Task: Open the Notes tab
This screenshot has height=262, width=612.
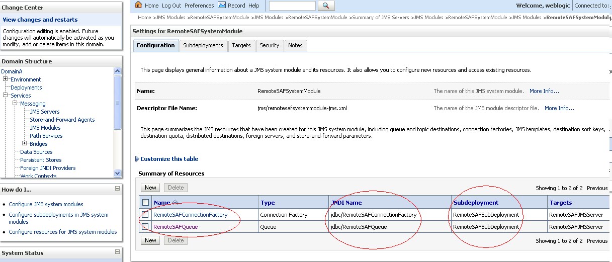Action: click(x=295, y=45)
